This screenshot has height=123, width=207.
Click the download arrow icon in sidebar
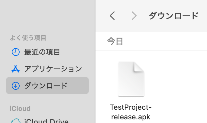[x=15, y=86]
